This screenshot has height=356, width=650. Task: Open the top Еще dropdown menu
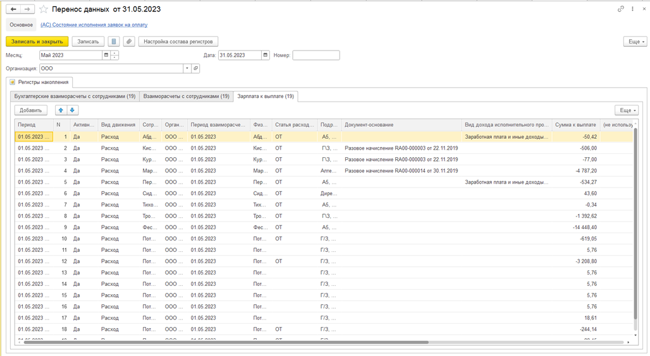tap(635, 42)
